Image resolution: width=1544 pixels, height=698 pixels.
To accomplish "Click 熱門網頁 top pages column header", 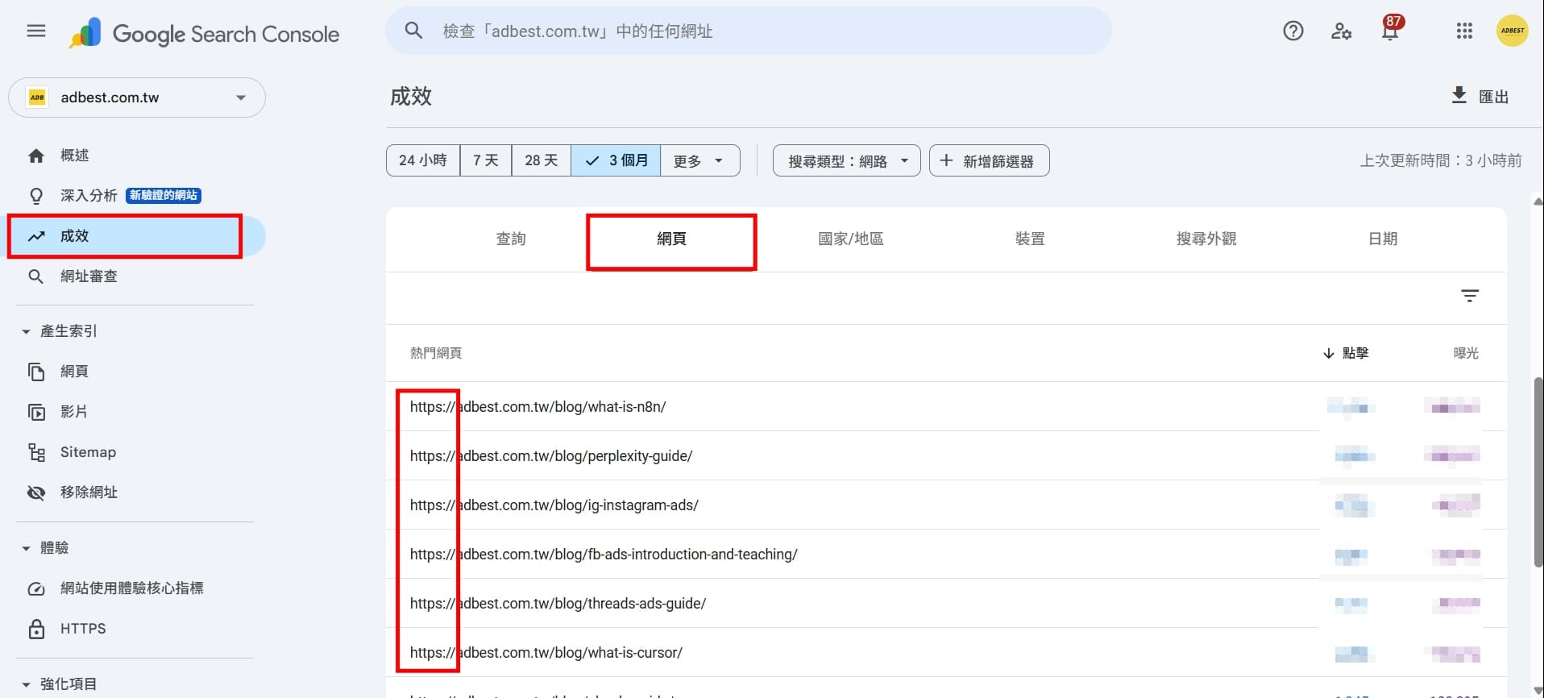I will click(x=435, y=353).
